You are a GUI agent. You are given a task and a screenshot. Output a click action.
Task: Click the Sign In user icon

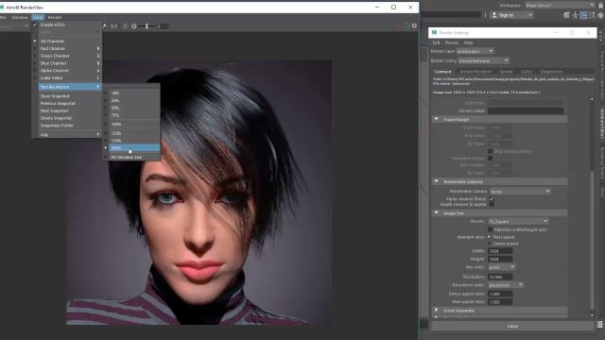494,15
